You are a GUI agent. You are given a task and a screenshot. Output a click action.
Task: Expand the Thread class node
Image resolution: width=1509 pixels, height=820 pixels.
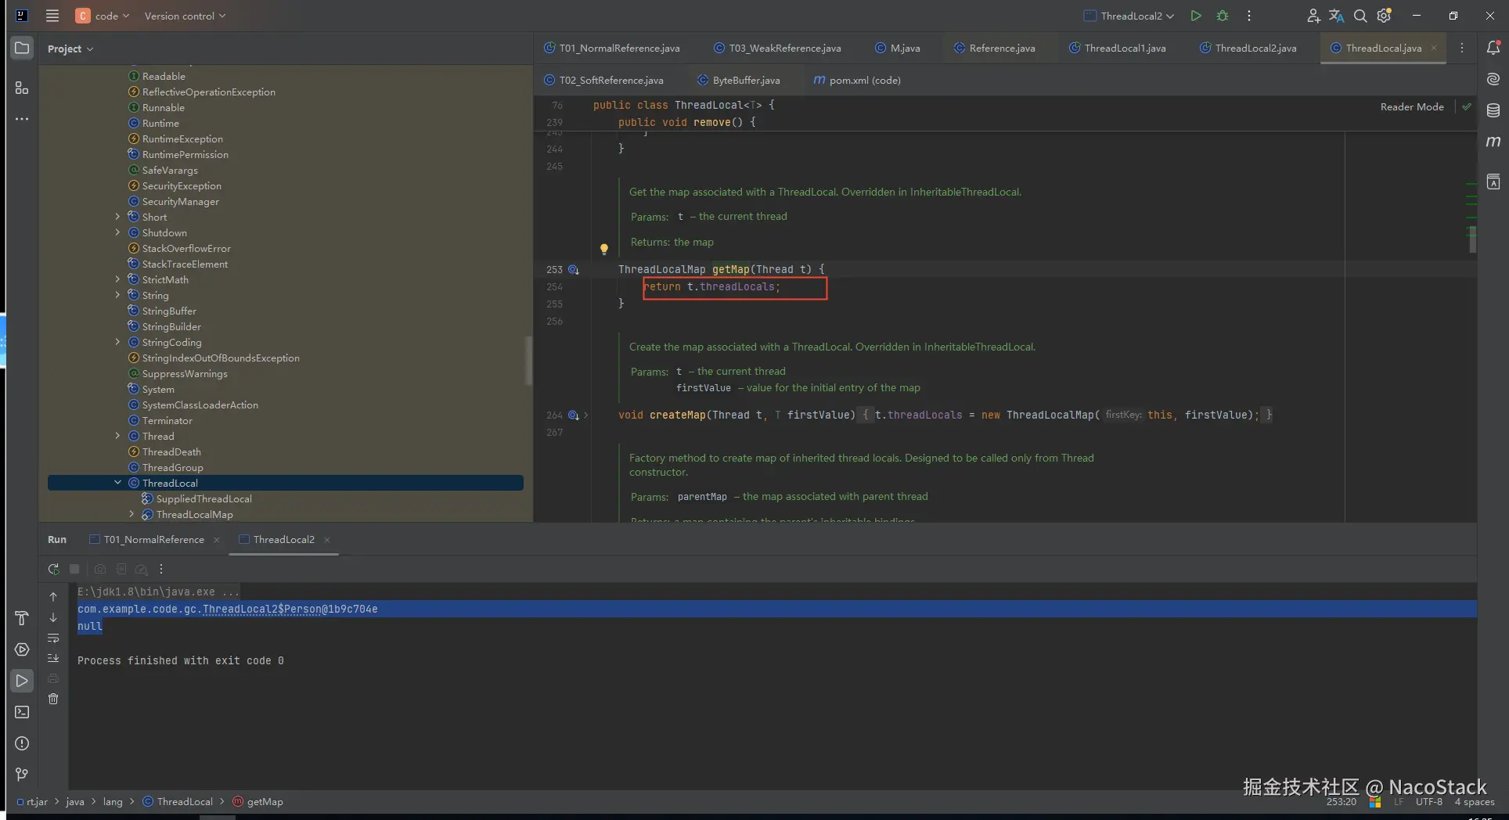click(x=117, y=436)
